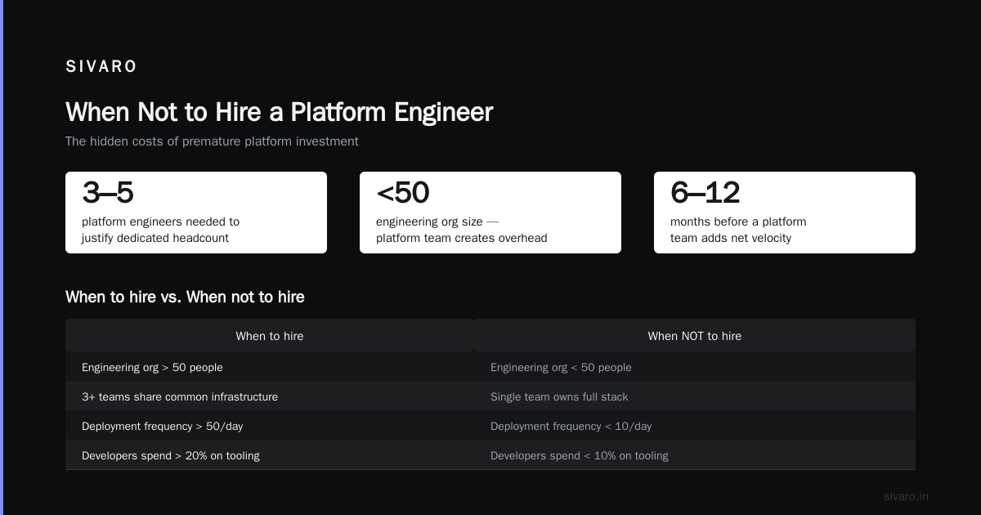
Task: Select the subtitle about hidden costs
Action: [x=212, y=141]
